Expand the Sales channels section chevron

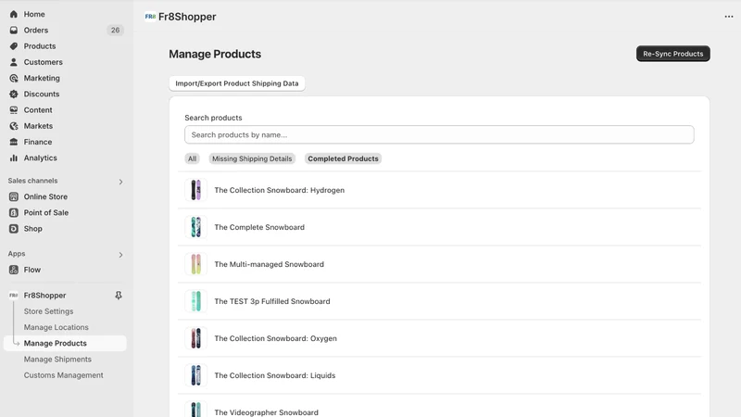click(x=120, y=182)
